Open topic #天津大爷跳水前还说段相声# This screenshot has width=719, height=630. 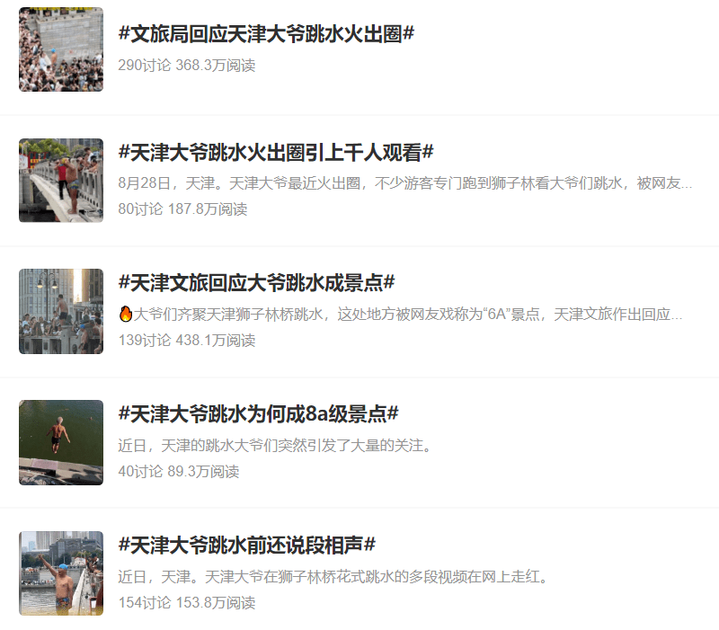(x=246, y=545)
